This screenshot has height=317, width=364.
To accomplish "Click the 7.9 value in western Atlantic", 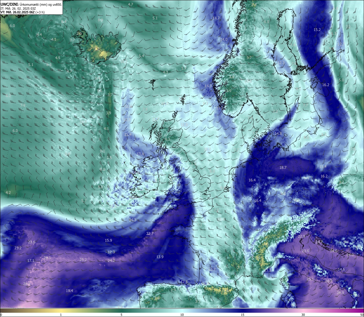I will [x=23, y=105].
